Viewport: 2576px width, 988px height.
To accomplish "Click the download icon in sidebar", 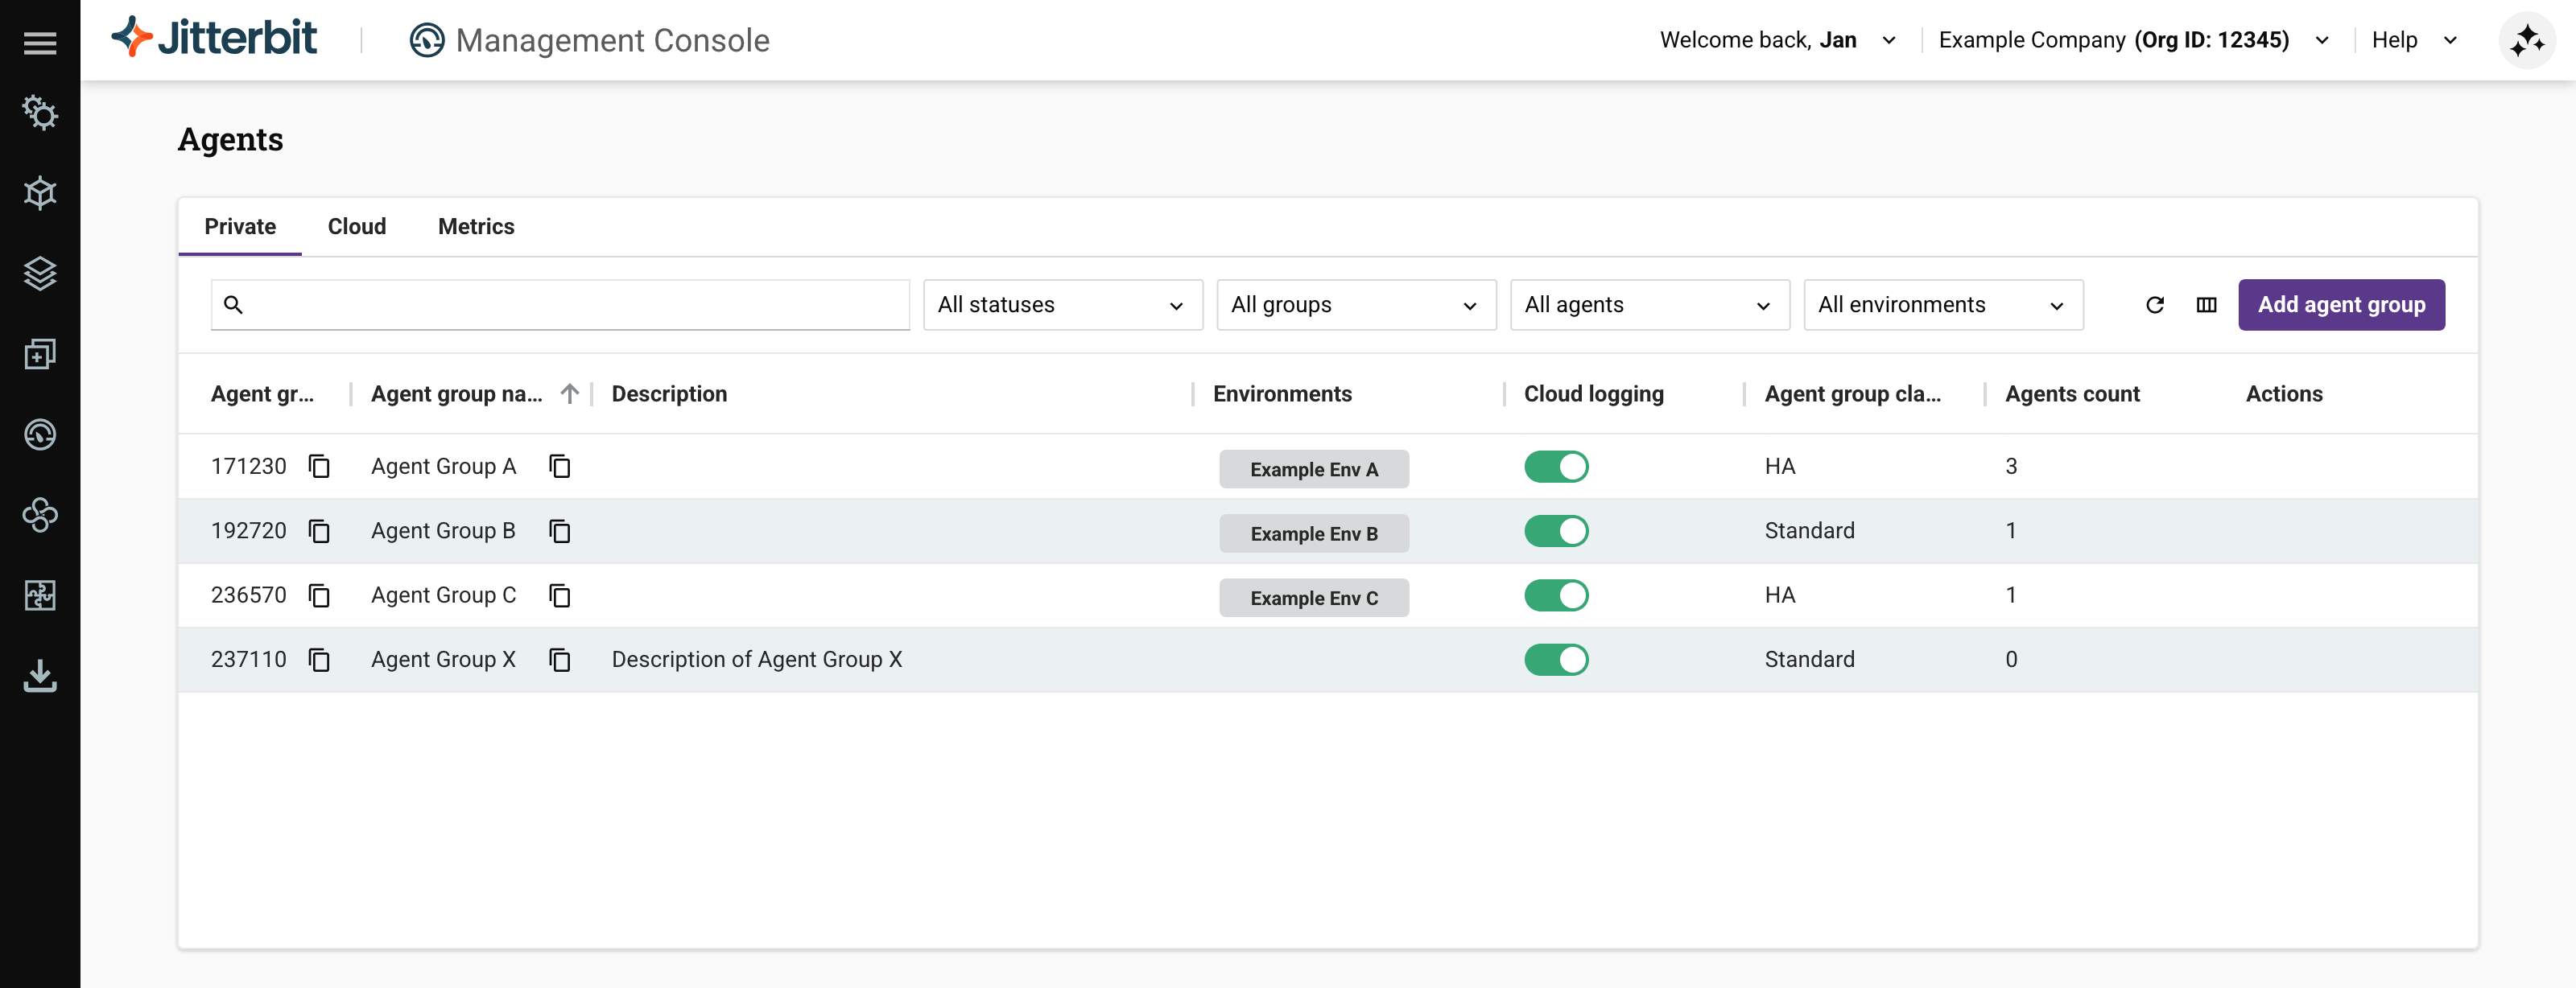I will [40, 675].
